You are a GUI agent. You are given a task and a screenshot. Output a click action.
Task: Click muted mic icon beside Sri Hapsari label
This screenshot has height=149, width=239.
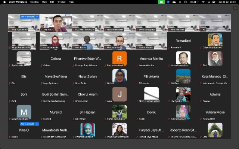pyautogui.click(x=73, y=119)
